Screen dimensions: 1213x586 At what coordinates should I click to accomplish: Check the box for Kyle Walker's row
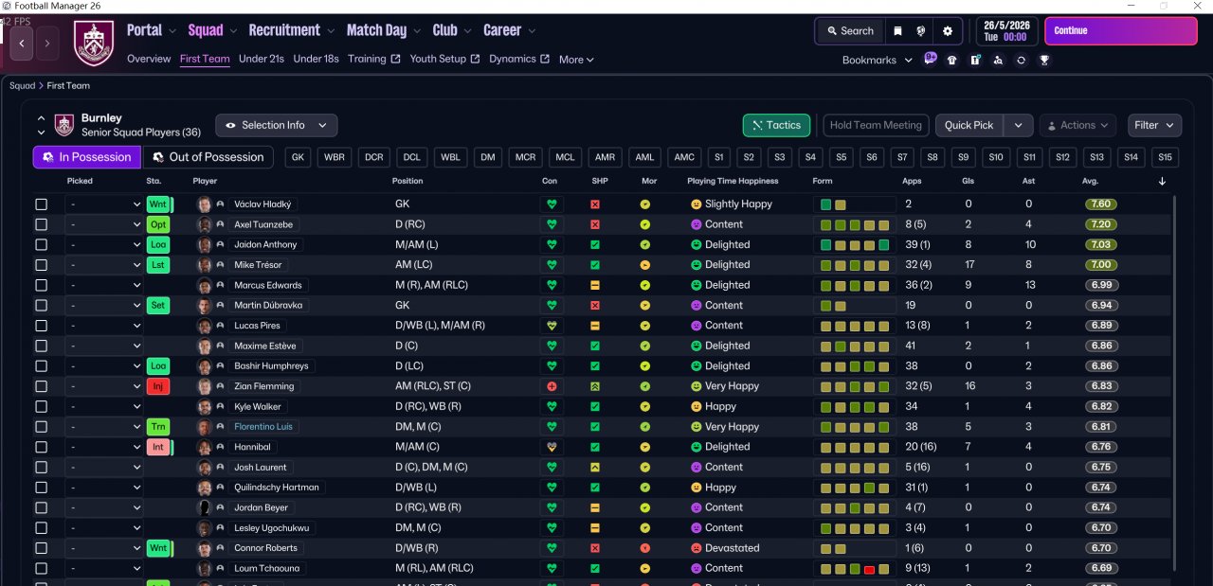(41, 406)
